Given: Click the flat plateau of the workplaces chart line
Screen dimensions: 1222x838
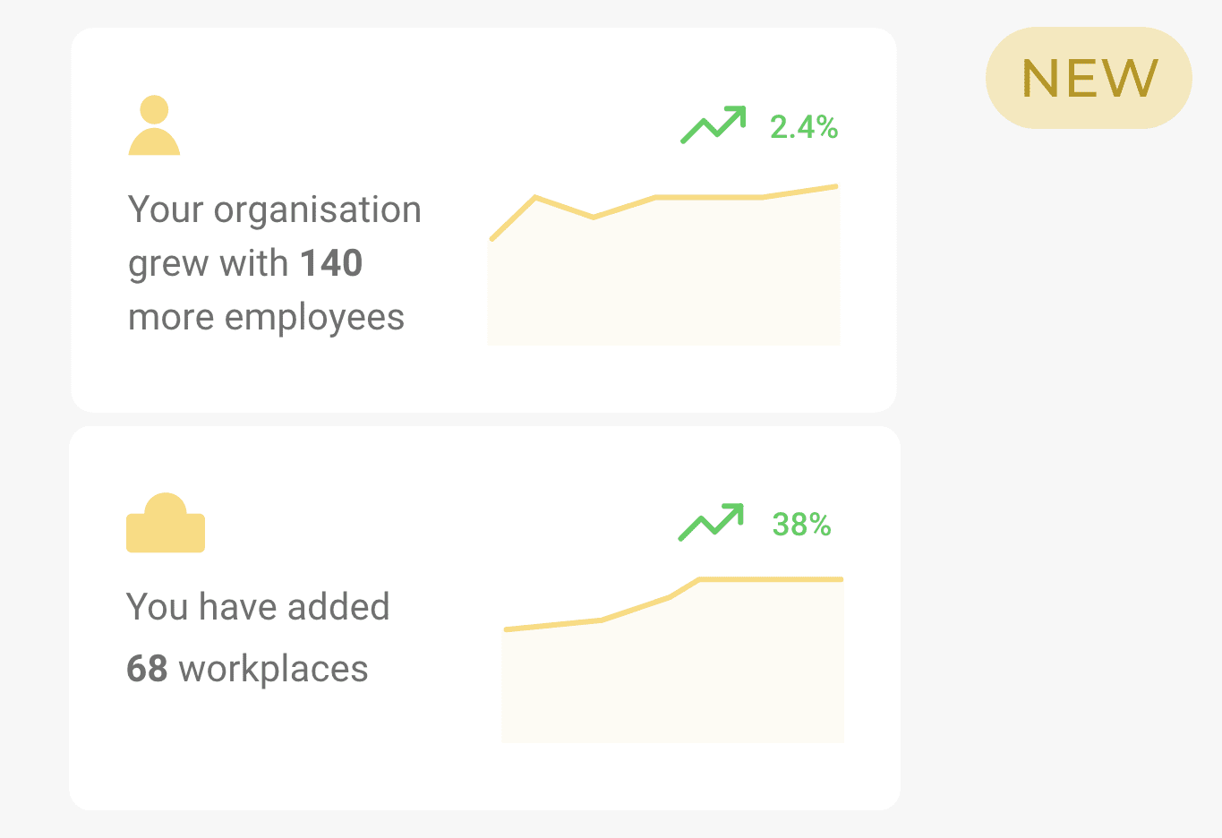Looking at the screenshot, I should [770, 580].
